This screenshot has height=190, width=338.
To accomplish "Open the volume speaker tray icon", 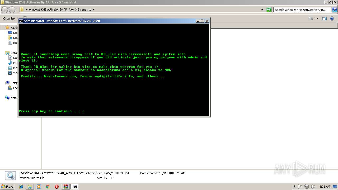I will point(313,187).
